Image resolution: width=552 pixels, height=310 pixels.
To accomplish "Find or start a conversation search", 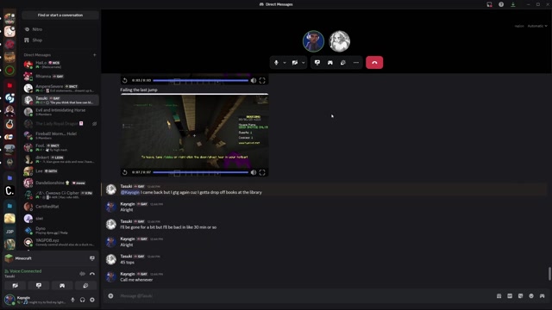I will tap(60, 15).
